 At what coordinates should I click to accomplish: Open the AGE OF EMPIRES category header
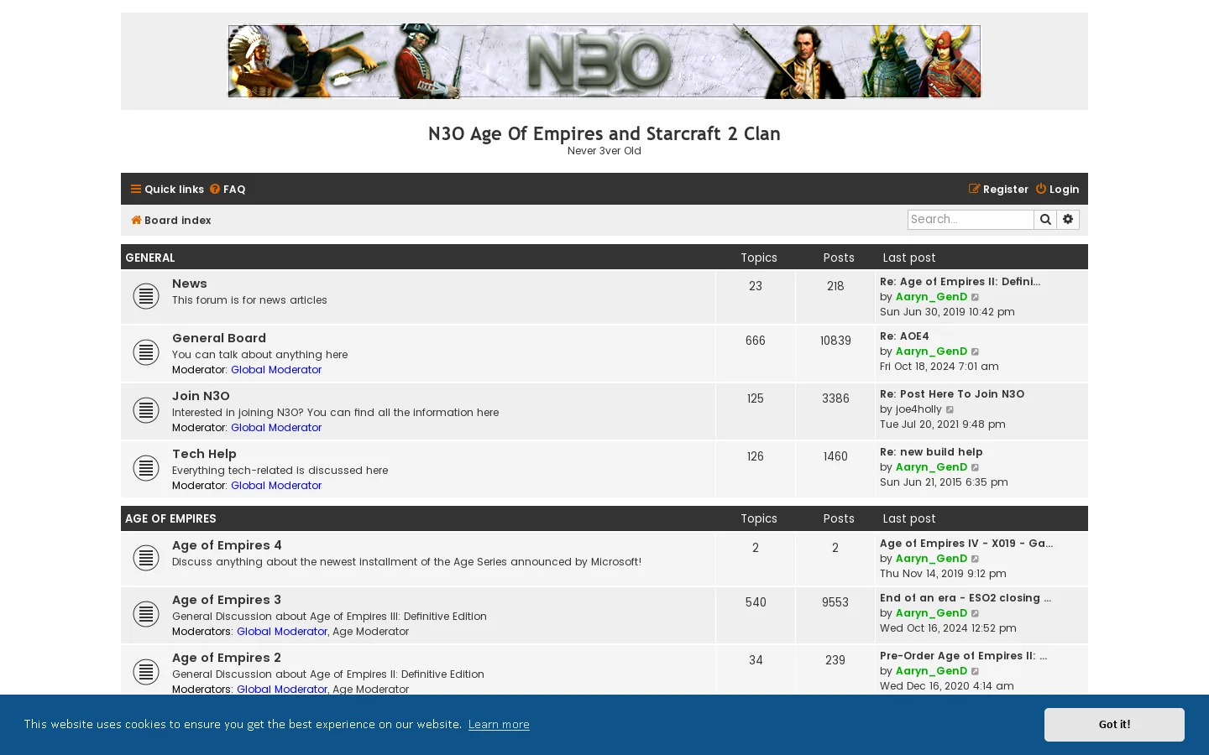[170, 518]
